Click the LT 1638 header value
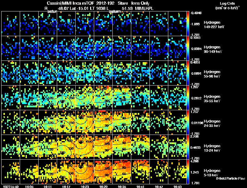Viewport: 247px width, 188px height. [x=98, y=8]
